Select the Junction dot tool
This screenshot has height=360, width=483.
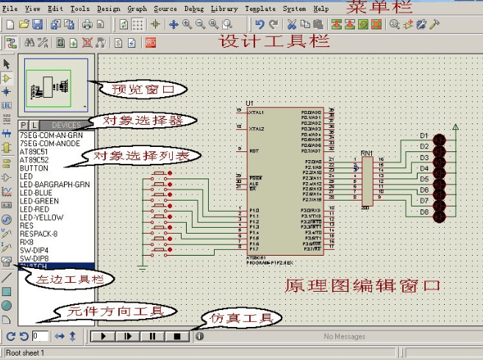click(x=7, y=91)
